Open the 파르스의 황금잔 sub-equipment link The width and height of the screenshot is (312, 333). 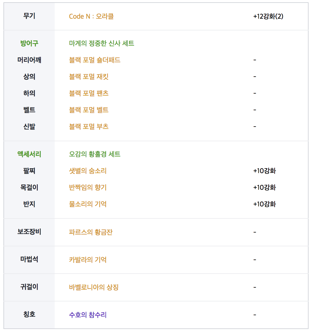pyautogui.click(x=91, y=232)
